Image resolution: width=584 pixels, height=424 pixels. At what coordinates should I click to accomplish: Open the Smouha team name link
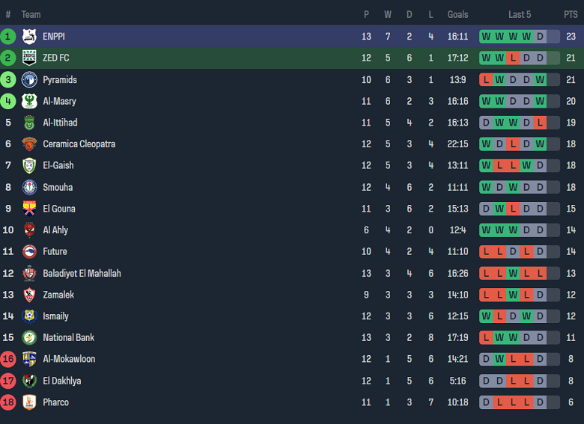click(x=58, y=188)
